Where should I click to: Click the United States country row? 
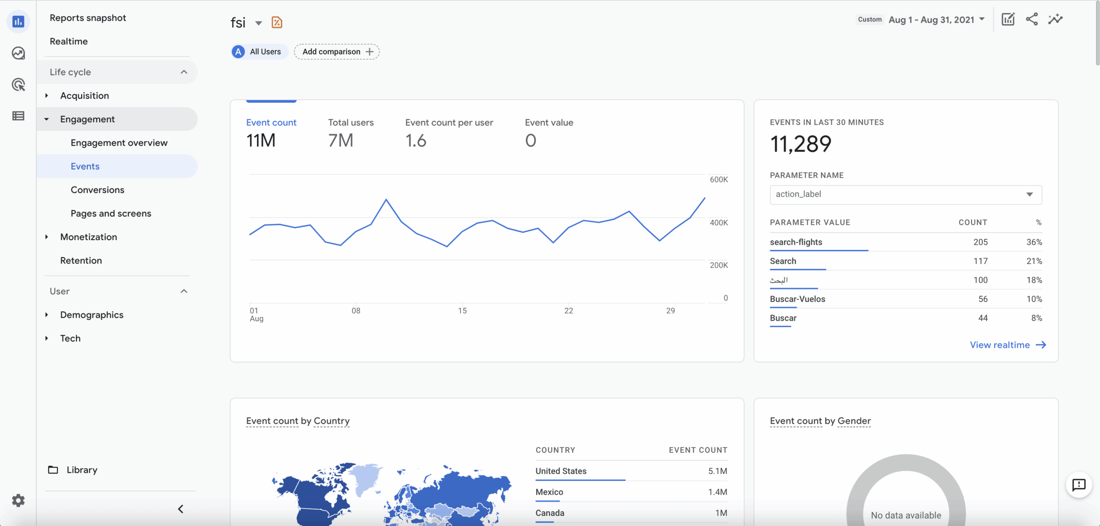(631, 471)
